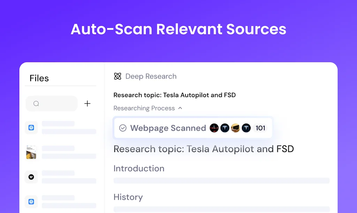The image size is (357, 213).
Task: Click the globe icon on the bottom file
Action: [x=31, y=202]
